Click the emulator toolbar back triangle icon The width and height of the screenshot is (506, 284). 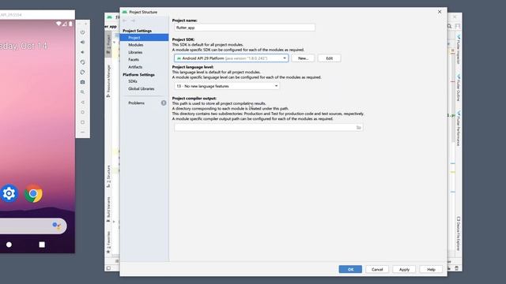coord(82,102)
